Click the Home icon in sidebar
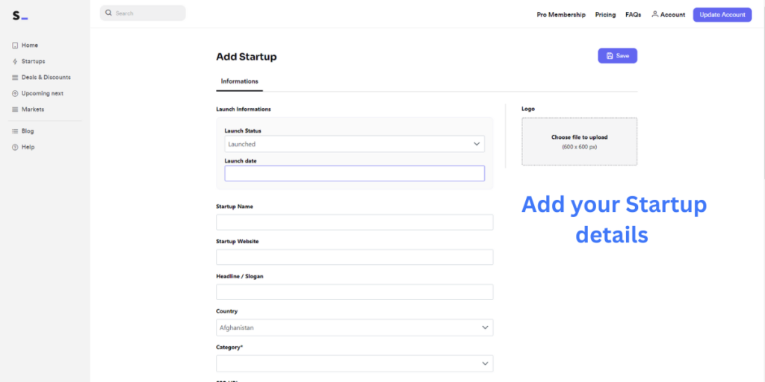 tap(15, 46)
